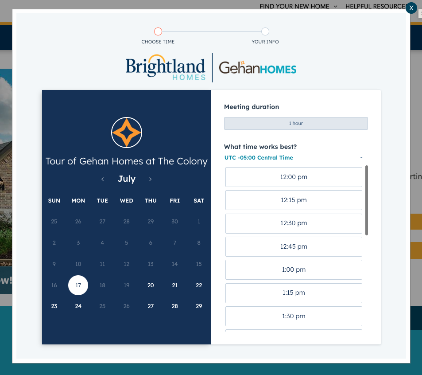Select July 20 on the calendar
The height and width of the screenshot is (375, 422).
tap(151, 285)
